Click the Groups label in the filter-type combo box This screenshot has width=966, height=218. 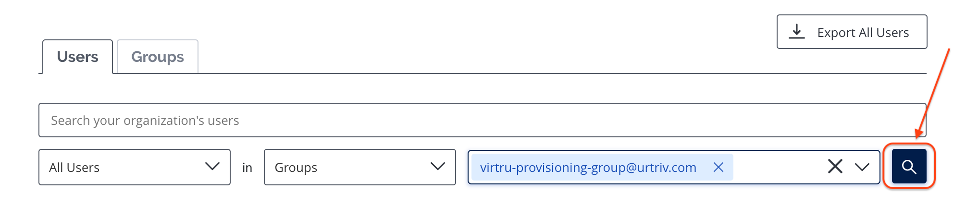point(296,168)
